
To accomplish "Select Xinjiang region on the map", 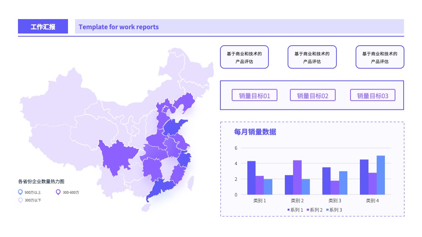I will [x=58, y=103].
